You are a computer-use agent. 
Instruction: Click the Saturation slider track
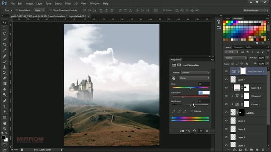click(190, 96)
